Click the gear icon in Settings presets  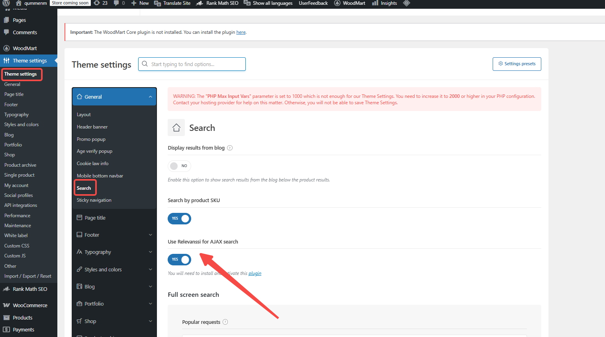tap(501, 64)
